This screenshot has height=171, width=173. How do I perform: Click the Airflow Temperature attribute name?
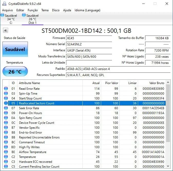click(x=33, y=152)
